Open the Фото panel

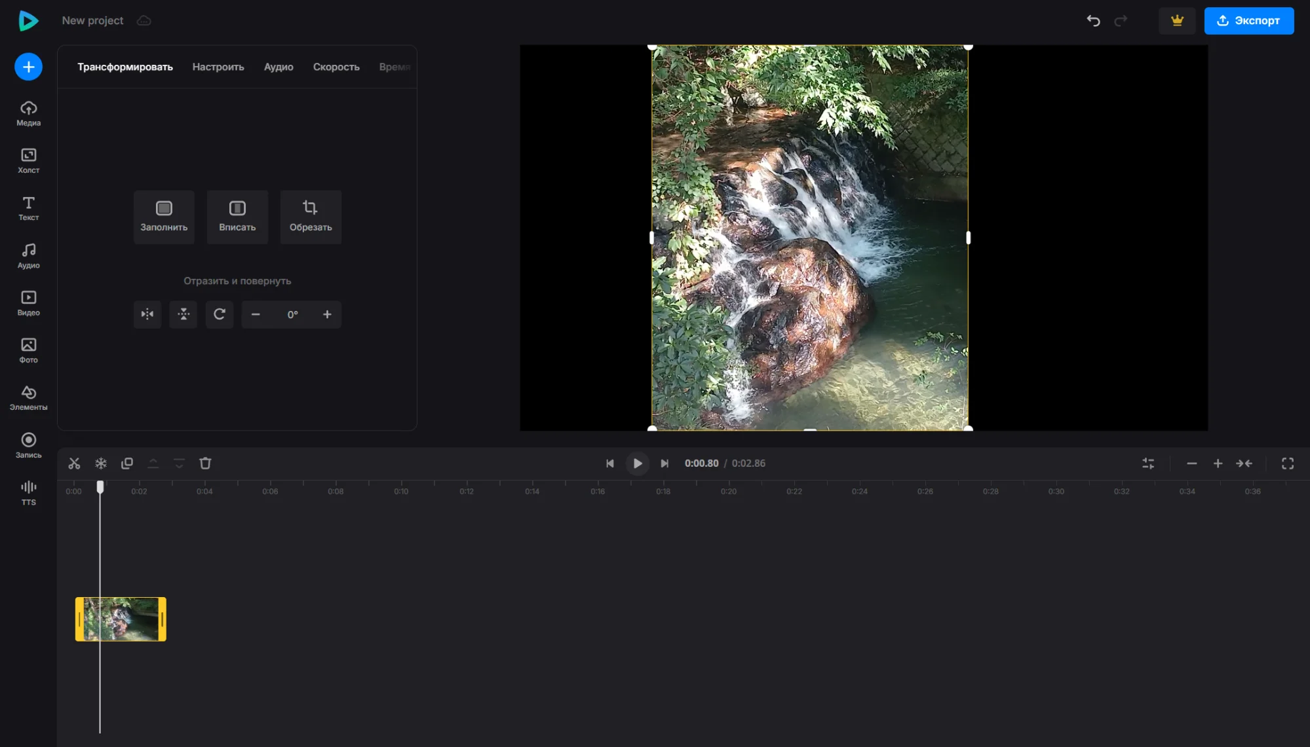[28, 351]
